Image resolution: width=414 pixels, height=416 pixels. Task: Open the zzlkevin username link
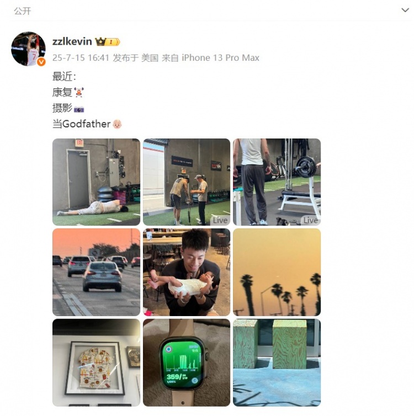point(72,41)
